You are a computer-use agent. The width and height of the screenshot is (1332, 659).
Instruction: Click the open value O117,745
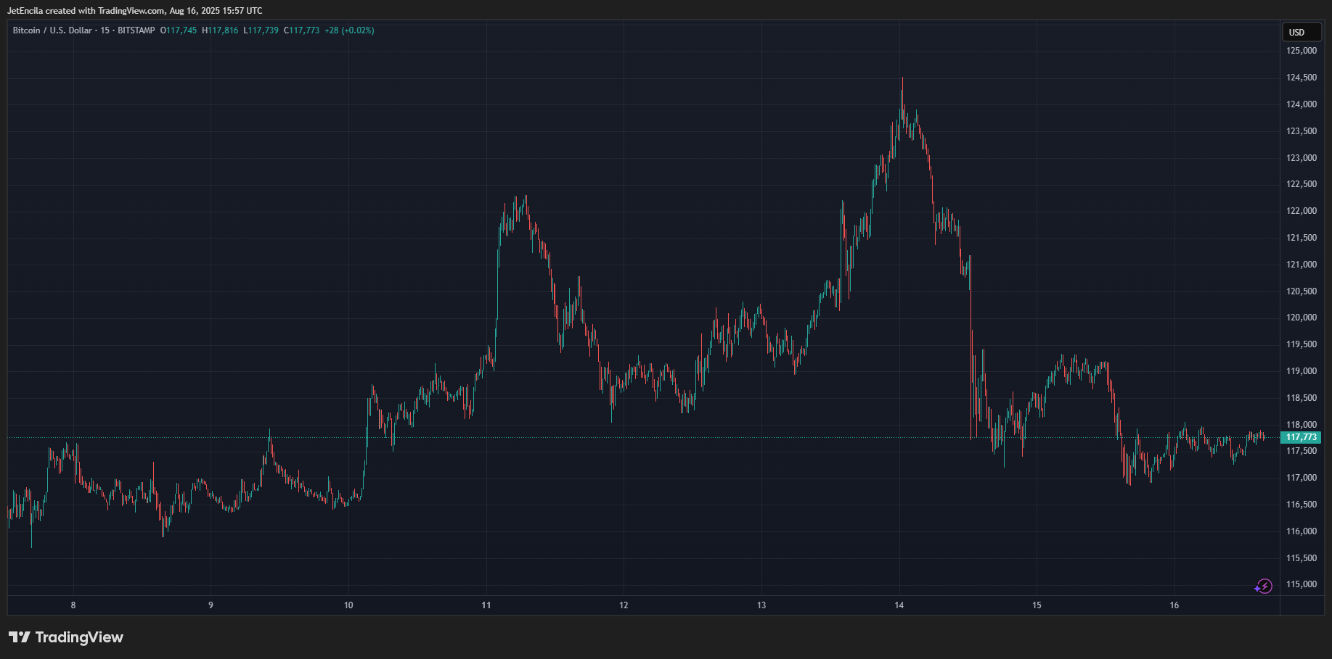[179, 30]
